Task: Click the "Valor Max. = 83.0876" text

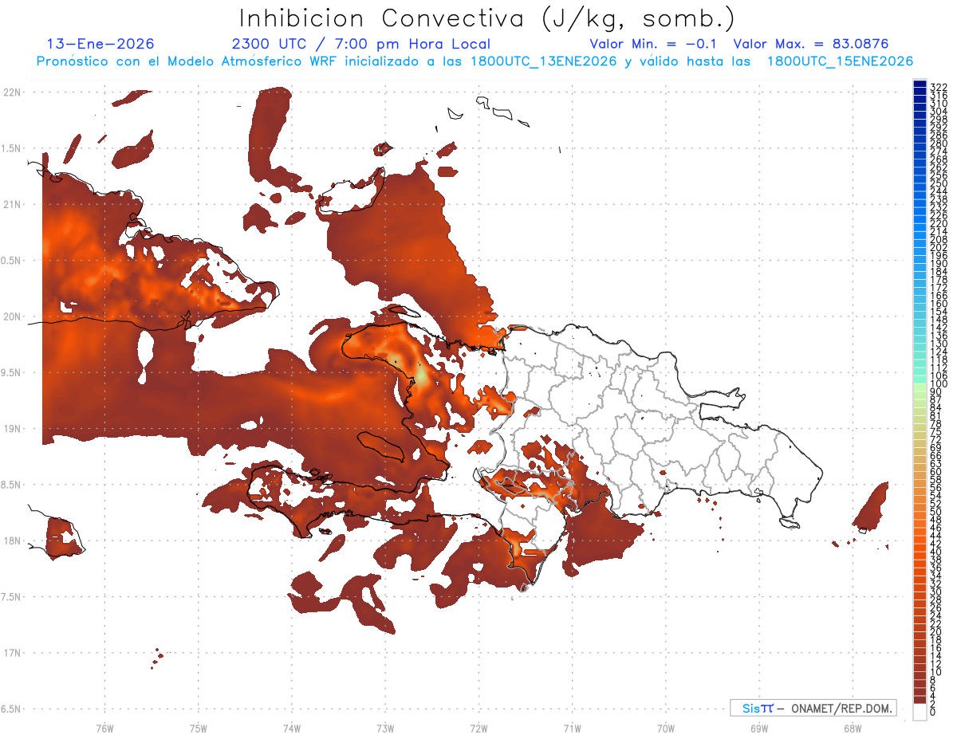Action: coord(811,45)
